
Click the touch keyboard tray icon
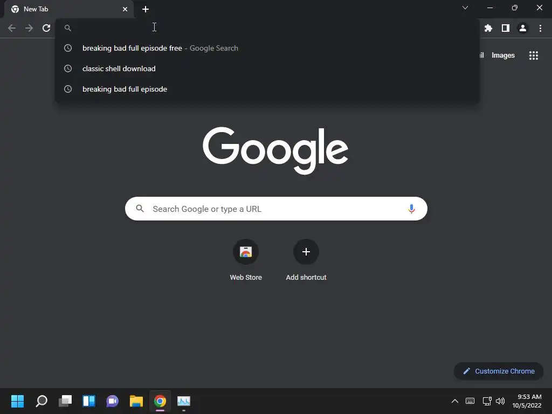(x=470, y=401)
